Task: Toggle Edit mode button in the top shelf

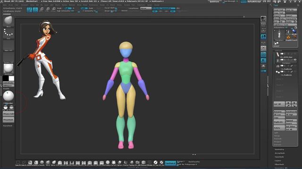Action: pyautogui.click(x=29, y=9)
